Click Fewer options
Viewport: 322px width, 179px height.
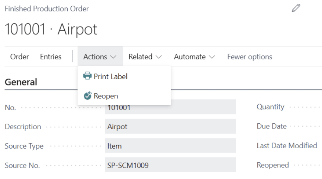249,57
